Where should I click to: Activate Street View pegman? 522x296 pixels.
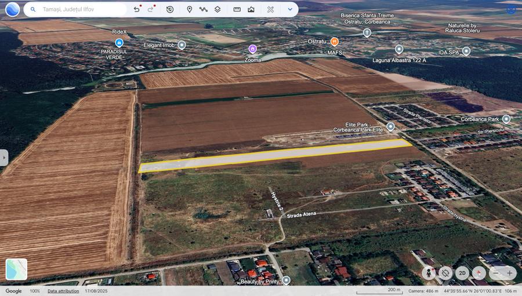(x=429, y=273)
